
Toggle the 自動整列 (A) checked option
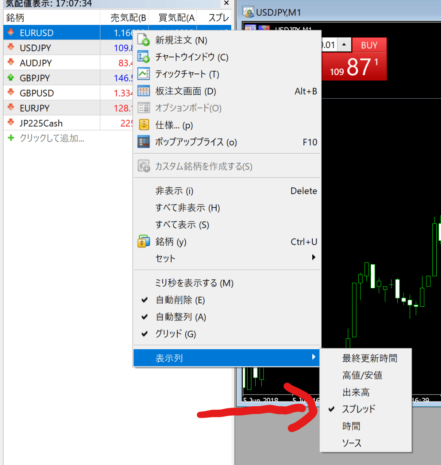(x=227, y=317)
